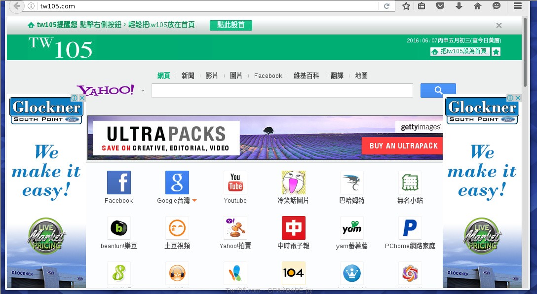Select the 維基百科 search tab
The height and width of the screenshot is (294, 537).
pyautogui.click(x=307, y=75)
